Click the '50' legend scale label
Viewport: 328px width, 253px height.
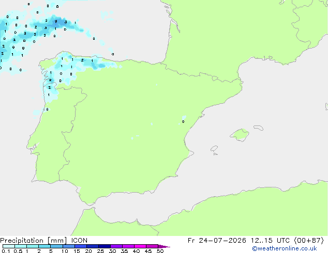tap(160, 251)
